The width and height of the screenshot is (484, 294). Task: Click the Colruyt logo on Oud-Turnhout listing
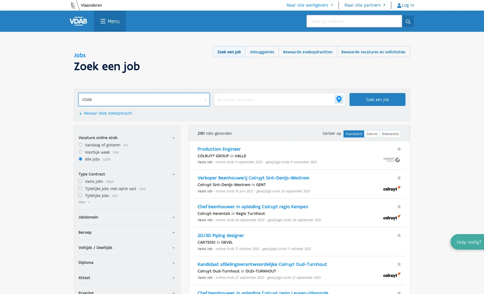click(x=392, y=275)
